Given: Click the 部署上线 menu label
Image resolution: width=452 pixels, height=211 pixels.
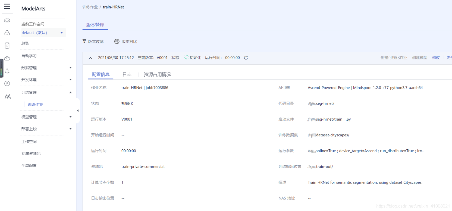Looking at the screenshot, I should pyautogui.click(x=29, y=129).
